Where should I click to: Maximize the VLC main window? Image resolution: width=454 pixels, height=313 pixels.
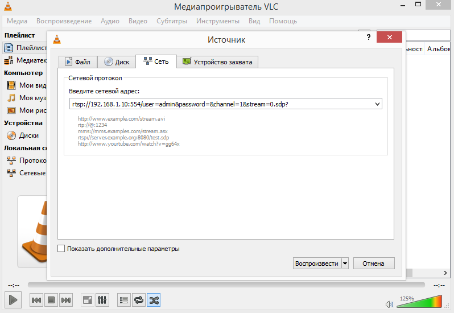[418, 5]
